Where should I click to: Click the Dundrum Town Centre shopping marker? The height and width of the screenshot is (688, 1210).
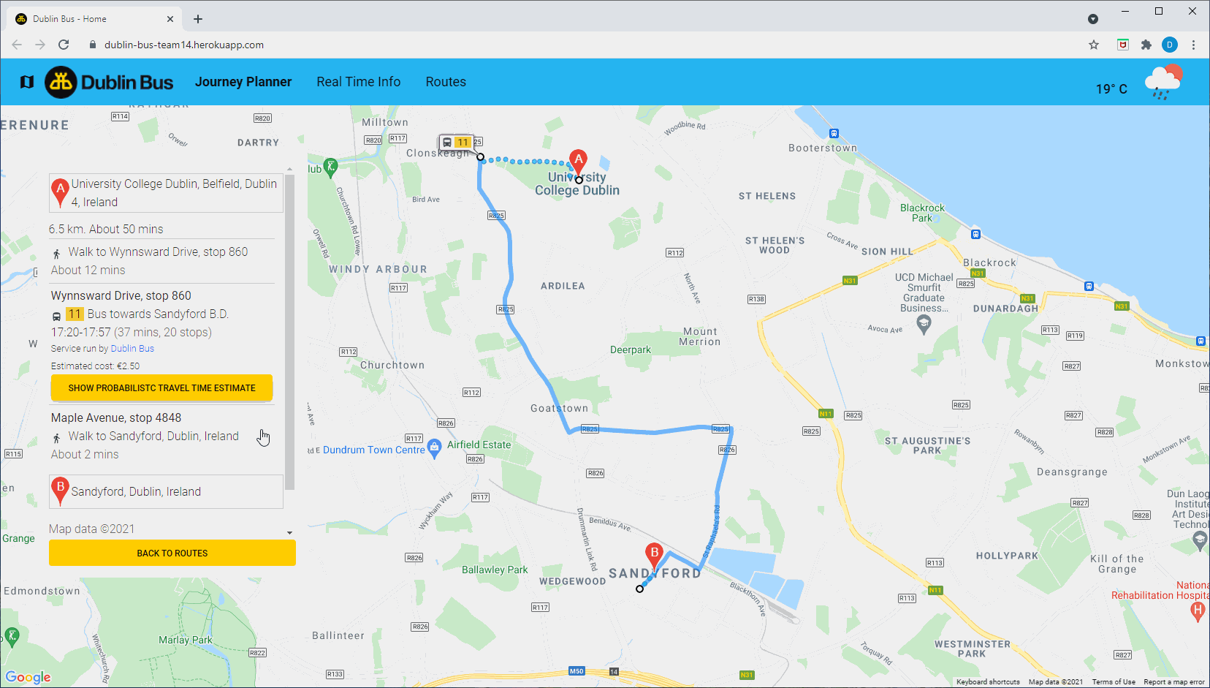coord(434,448)
